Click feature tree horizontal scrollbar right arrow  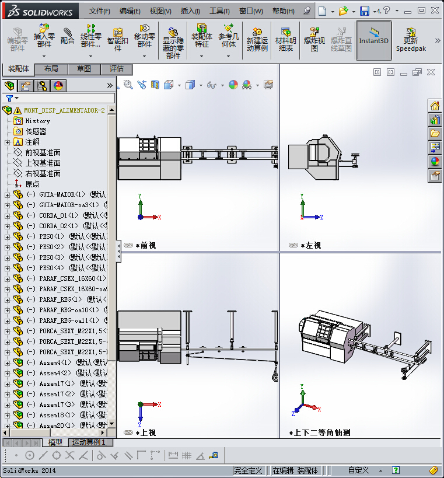[x=103, y=432]
